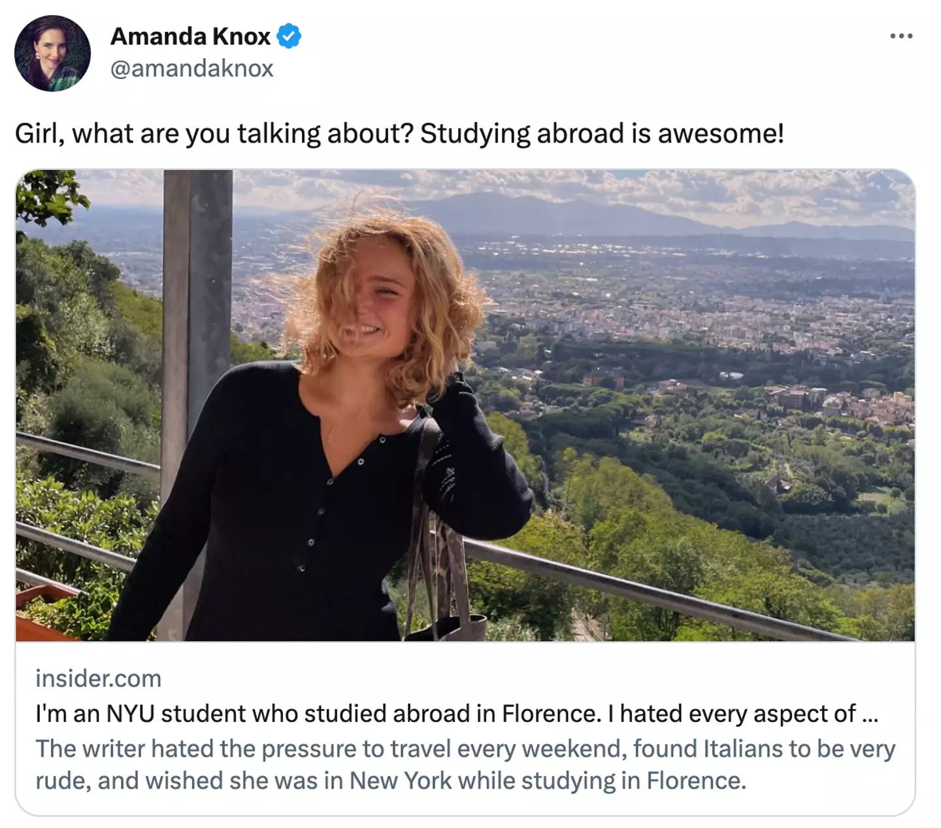
Task: Click the blue verified checkmark badge
Action: tap(289, 37)
